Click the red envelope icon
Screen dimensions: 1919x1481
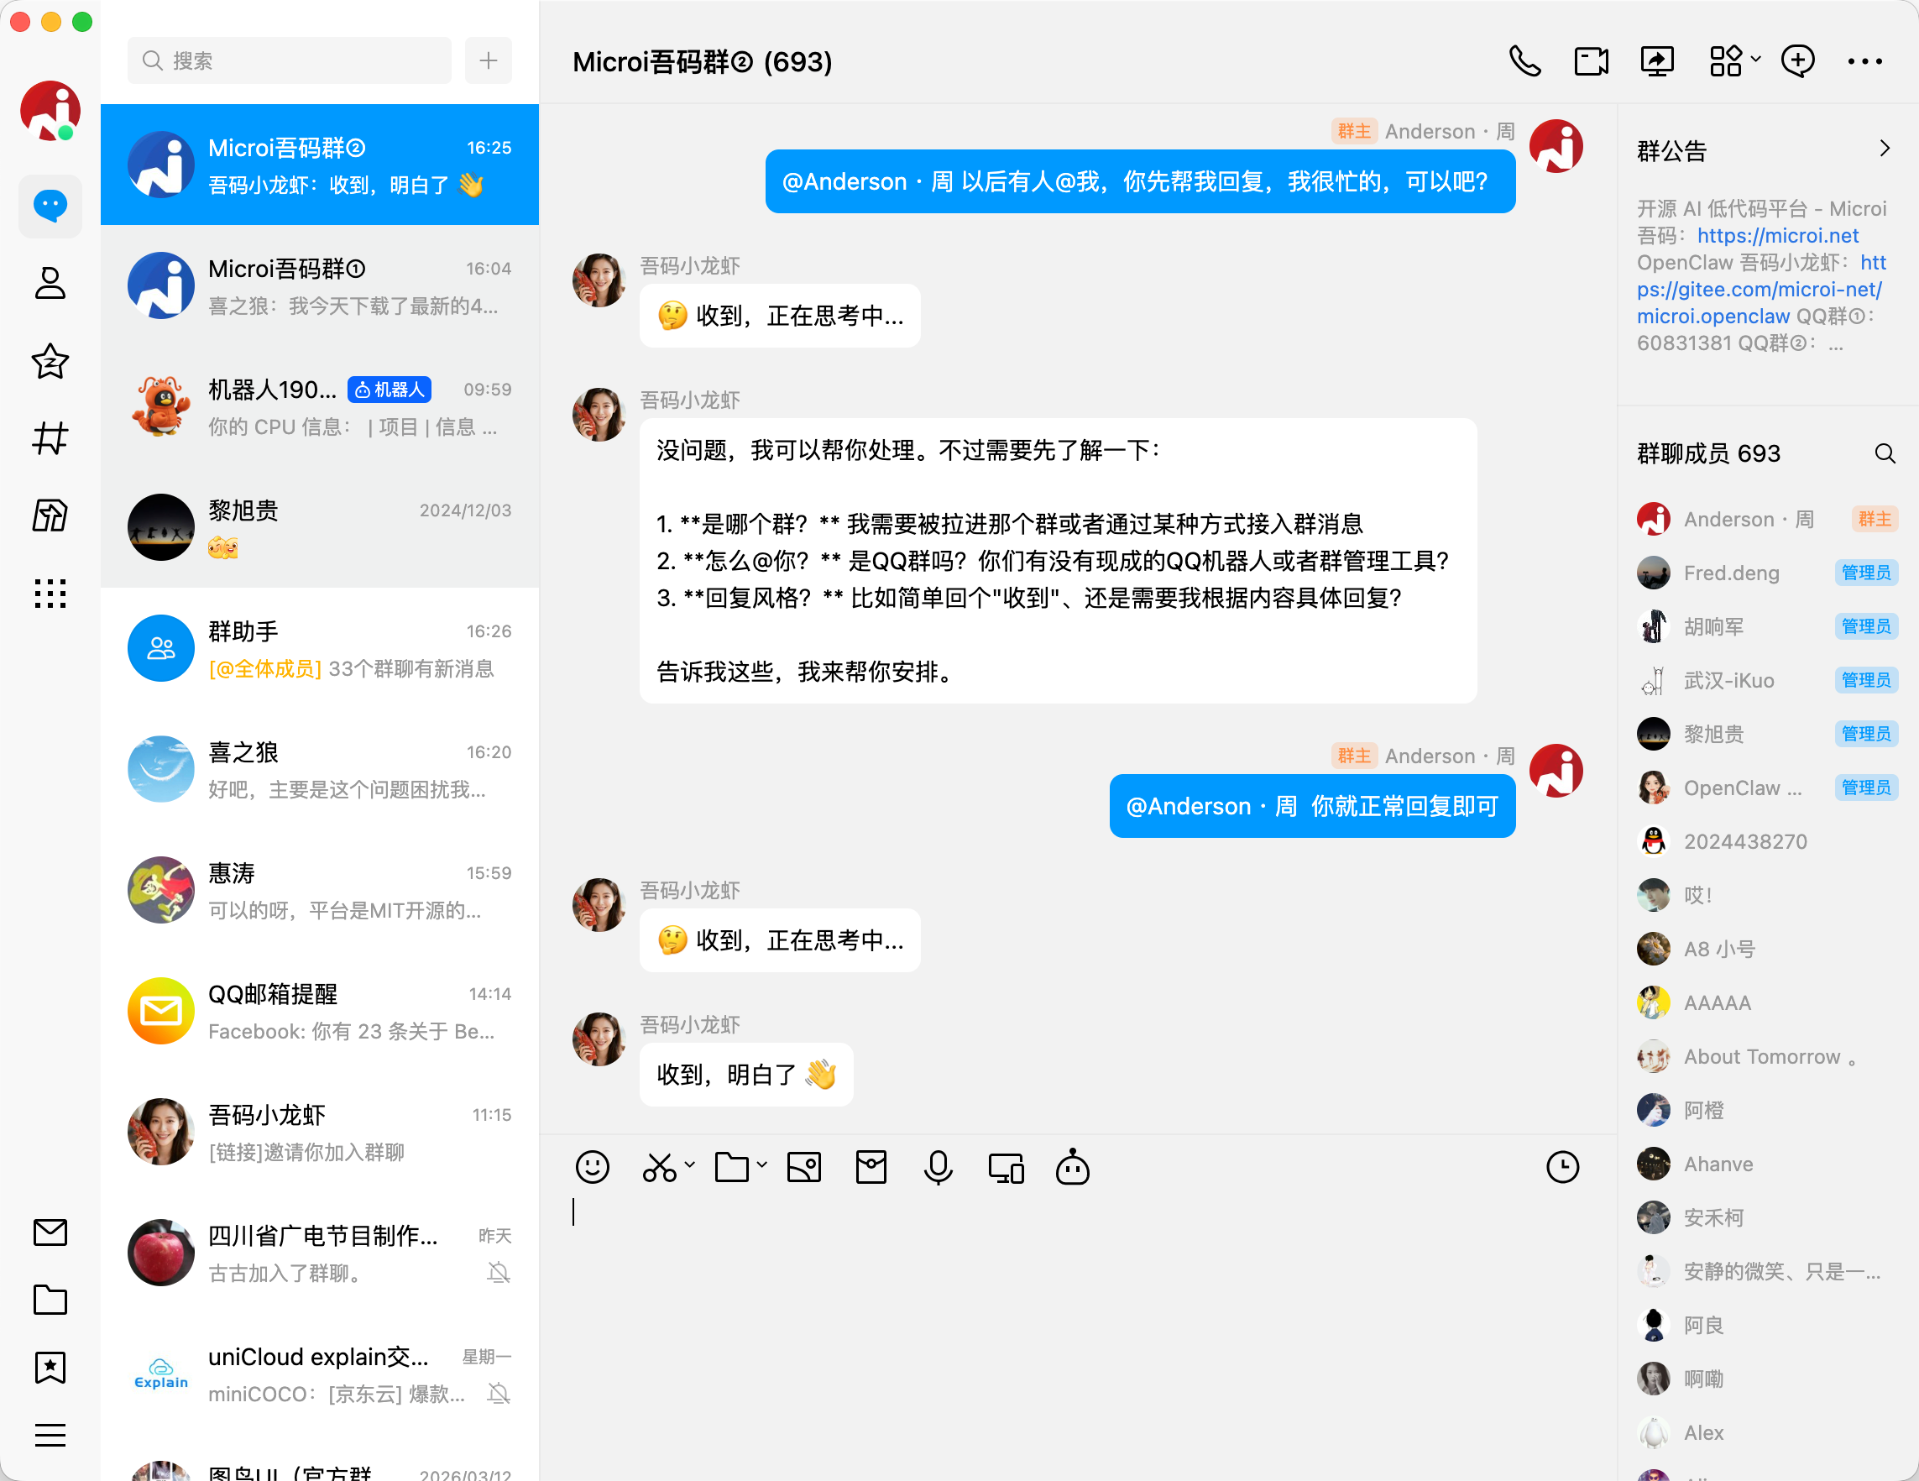point(870,1167)
